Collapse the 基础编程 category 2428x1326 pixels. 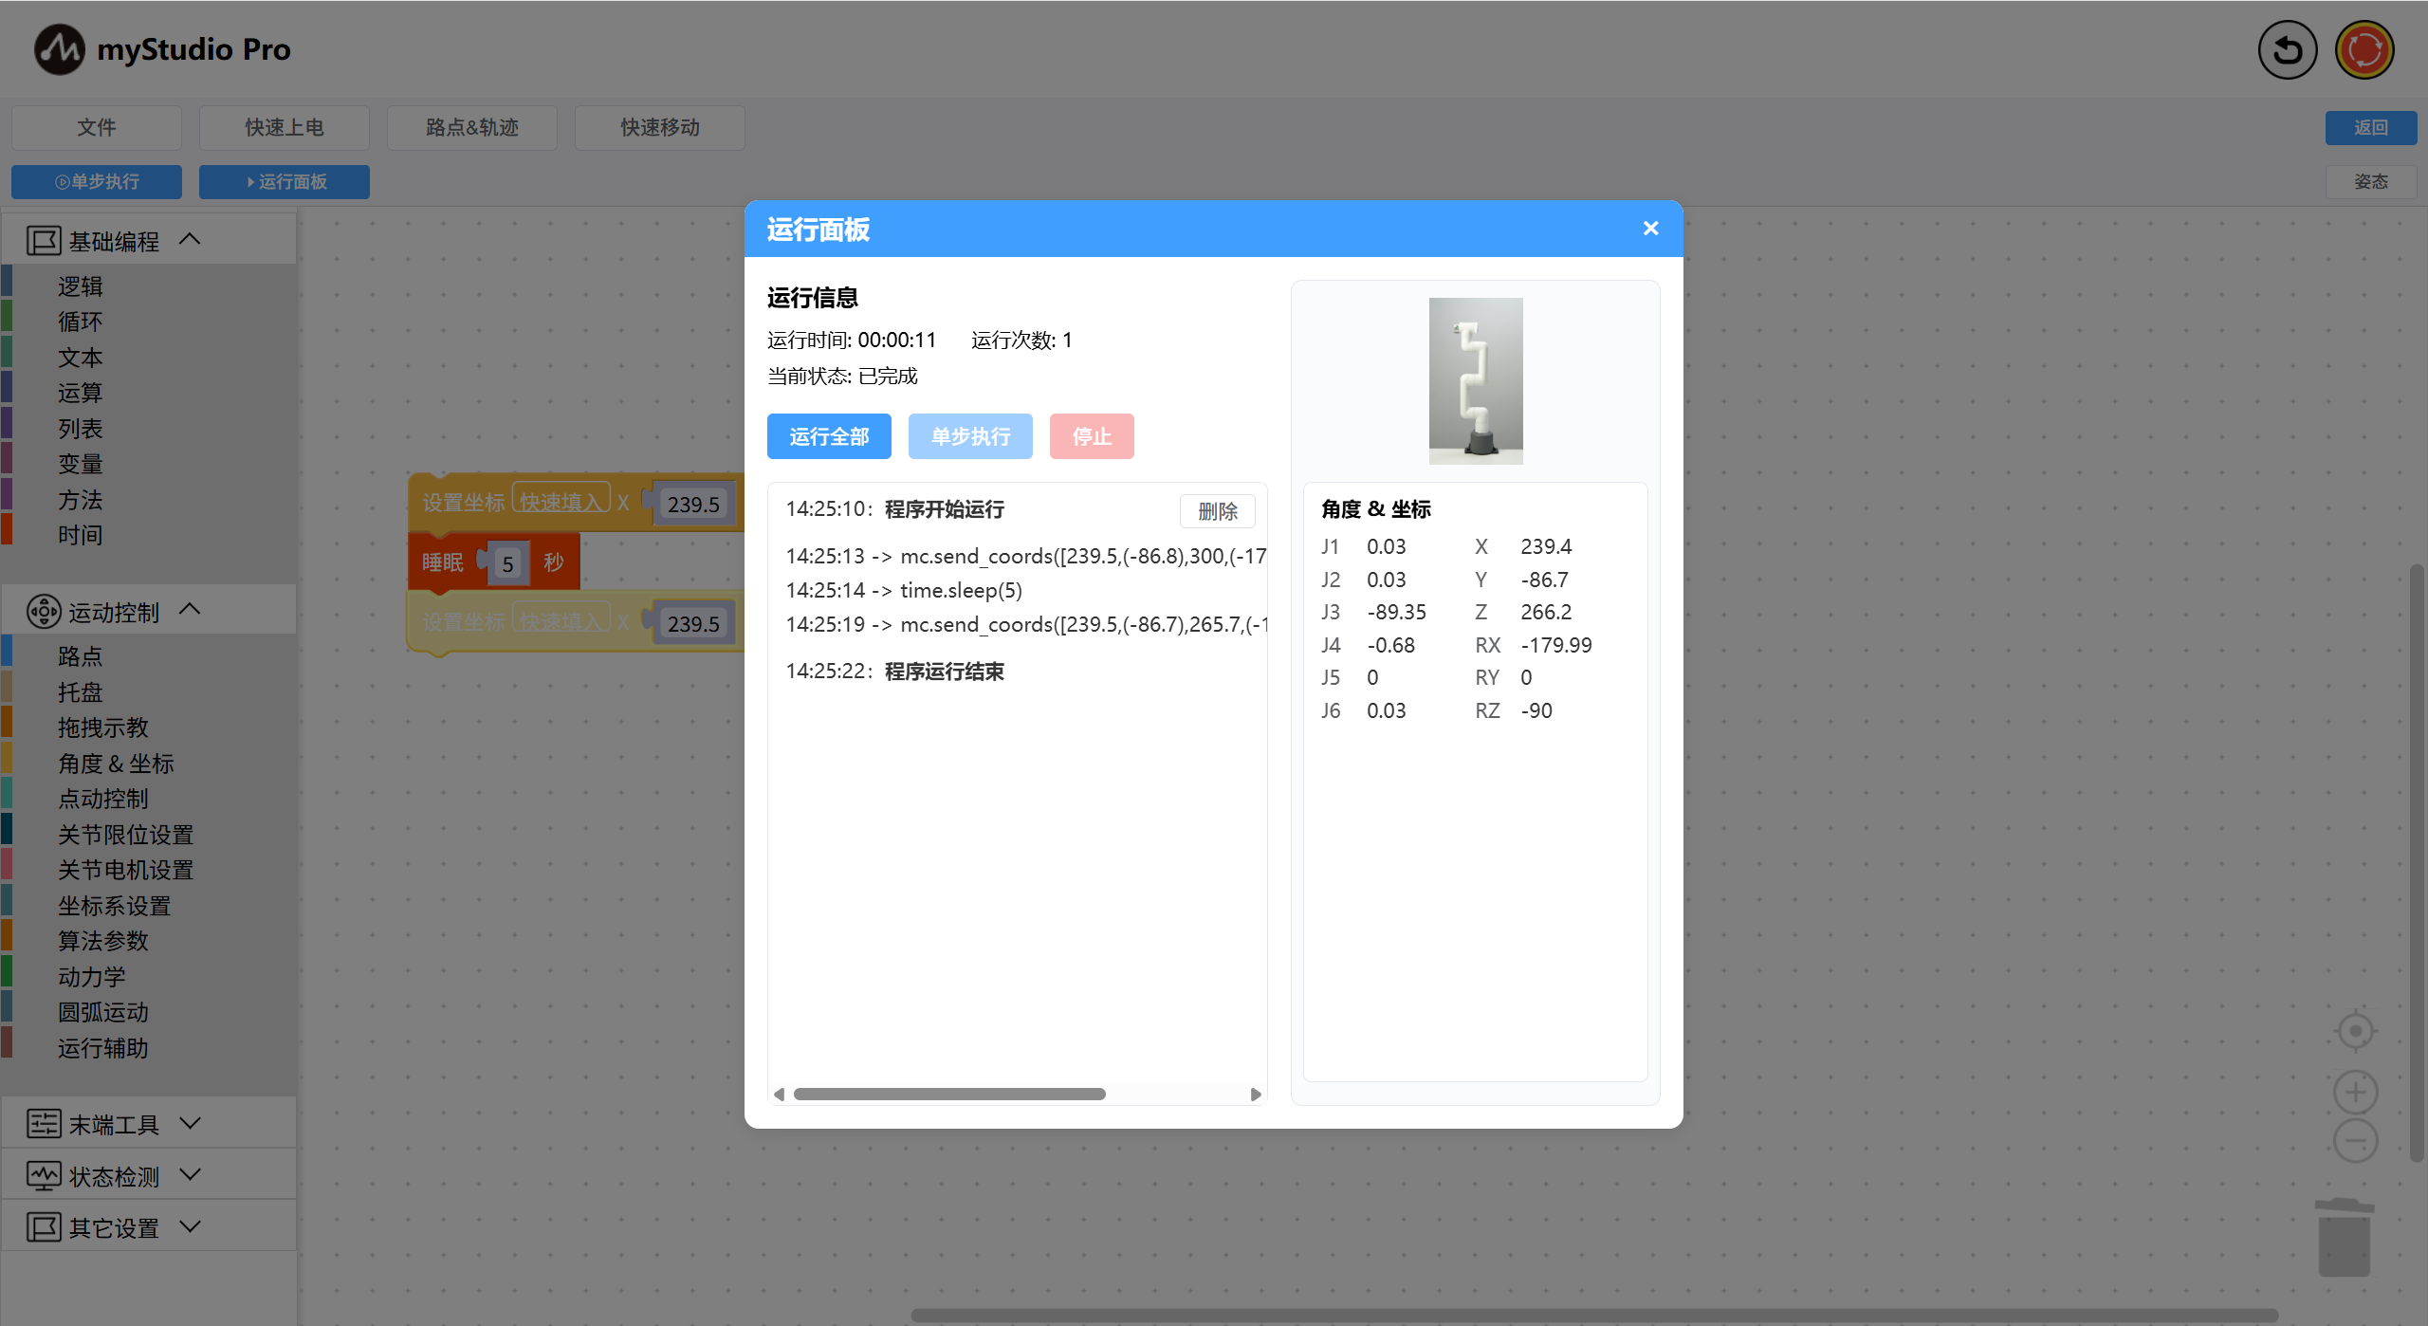(190, 240)
